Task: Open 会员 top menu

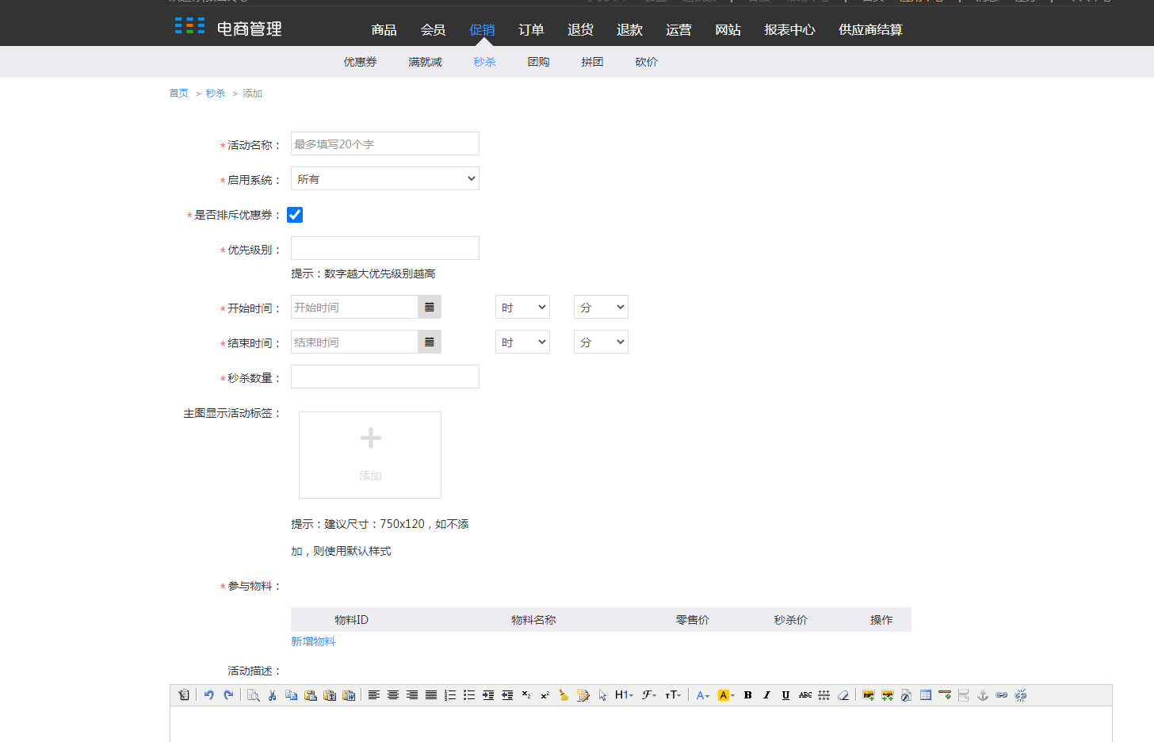Action: point(433,29)
